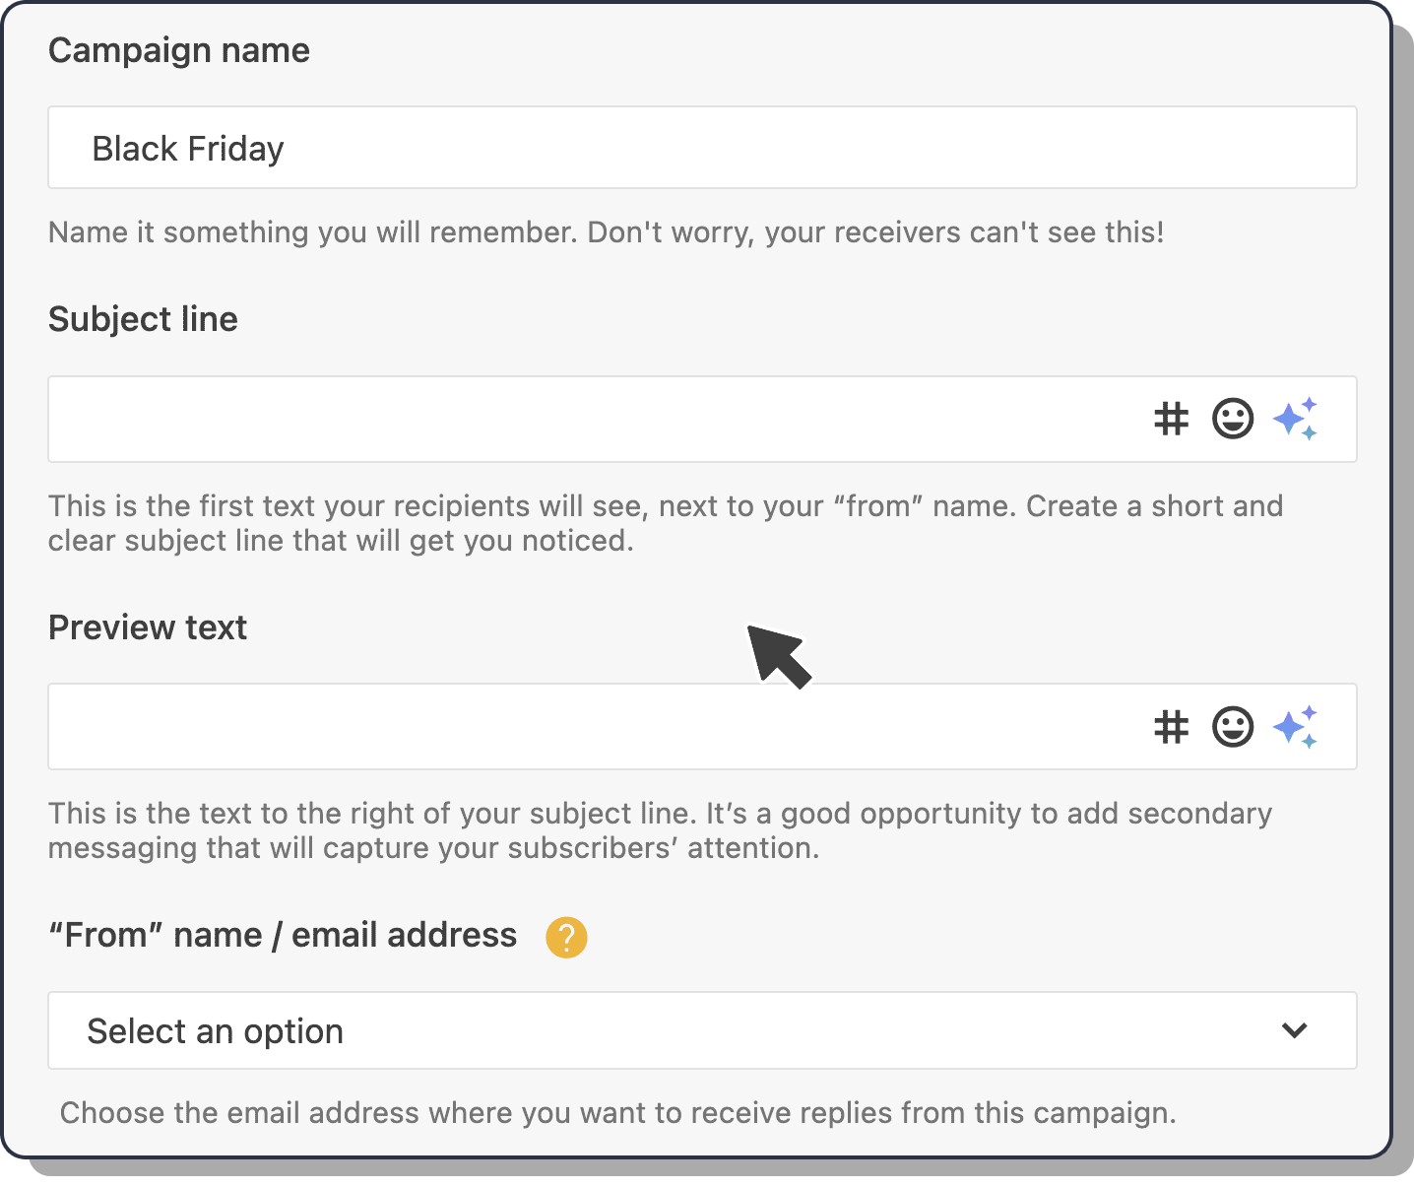Click the smiley icon next to the subject line
This screenshot has width=1414, height=1187.
click(x=1233, y=419)
